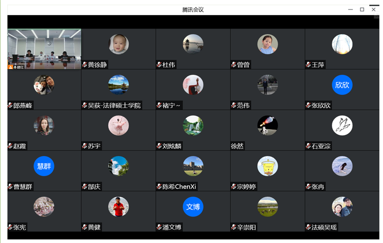Click the muted mic icon beside 陈希ChenXi
The height and width of the screenshot is (243, 383).
pyautogui.click(x=159, y=187)
